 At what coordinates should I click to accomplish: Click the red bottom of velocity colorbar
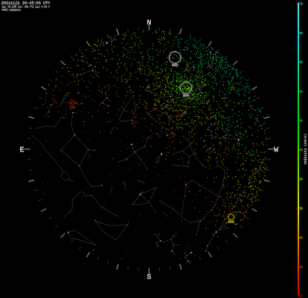click(x=298, y=293)
